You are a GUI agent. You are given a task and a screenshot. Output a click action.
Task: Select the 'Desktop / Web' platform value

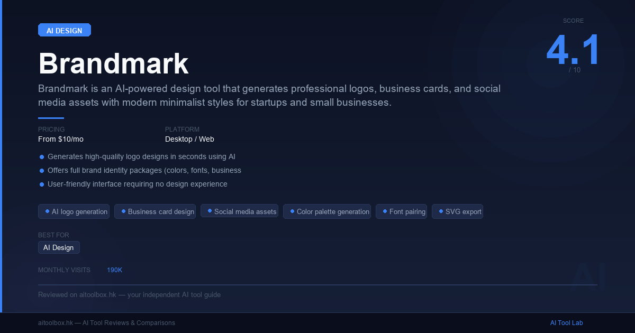pos(189,140)
